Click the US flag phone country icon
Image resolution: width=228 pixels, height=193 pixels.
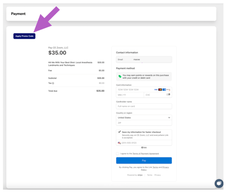[x=119, y=143]
